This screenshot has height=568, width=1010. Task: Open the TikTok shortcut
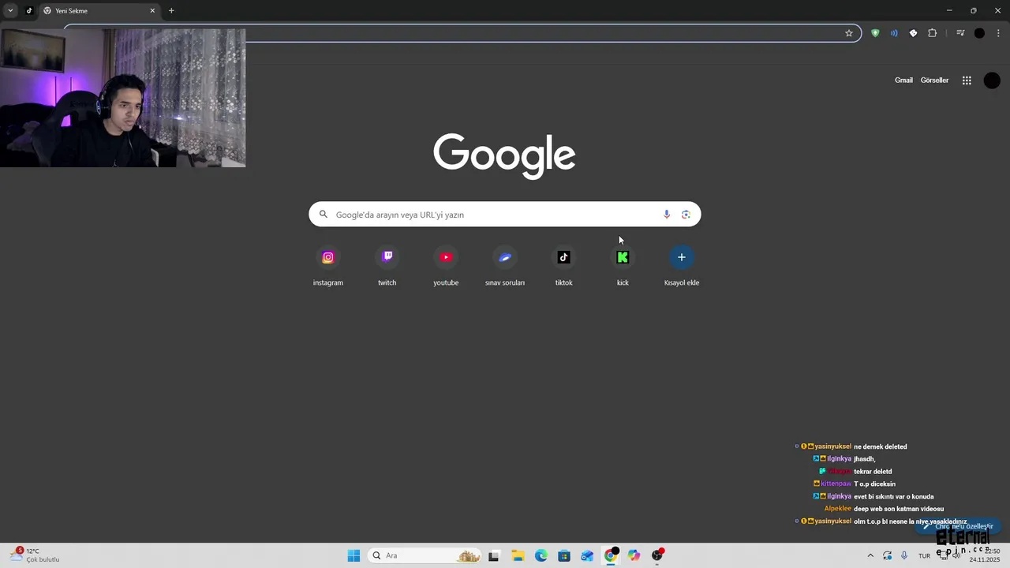coord(563,266)
